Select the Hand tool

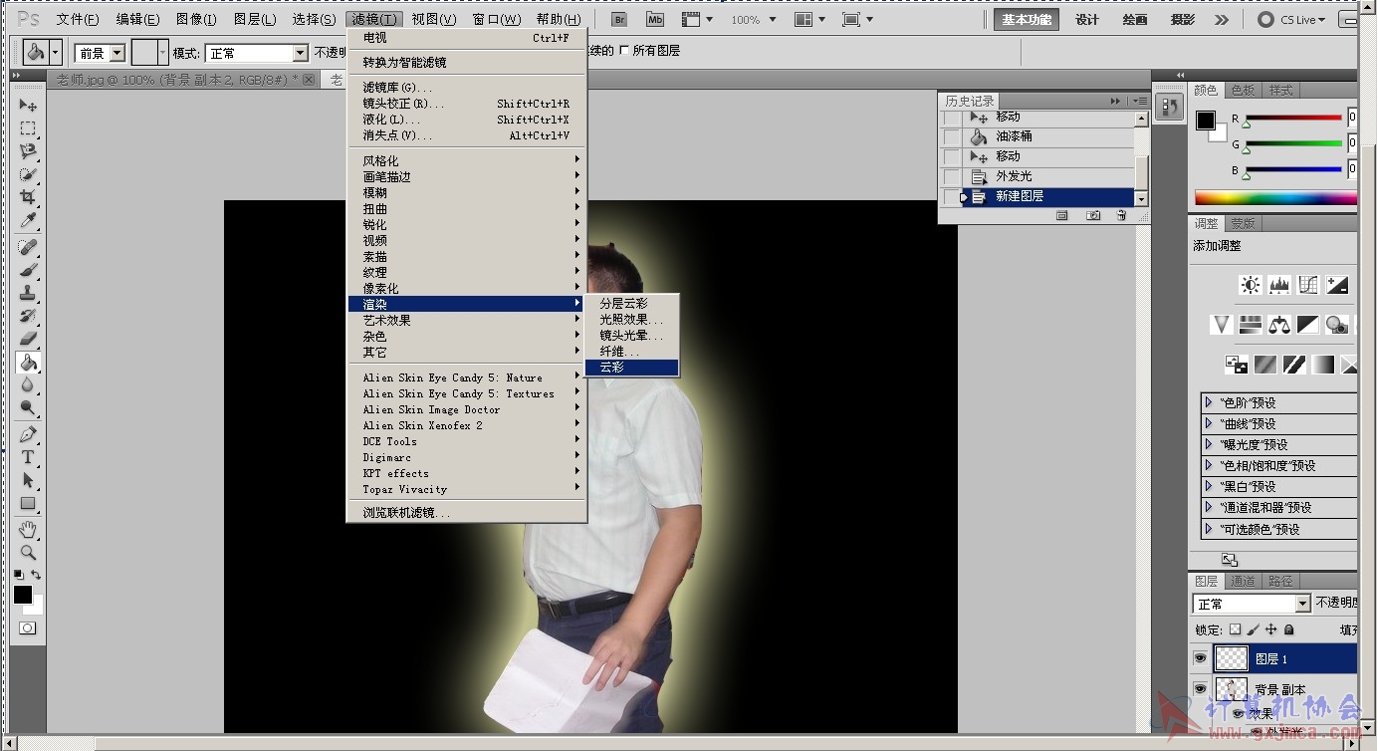28,529
